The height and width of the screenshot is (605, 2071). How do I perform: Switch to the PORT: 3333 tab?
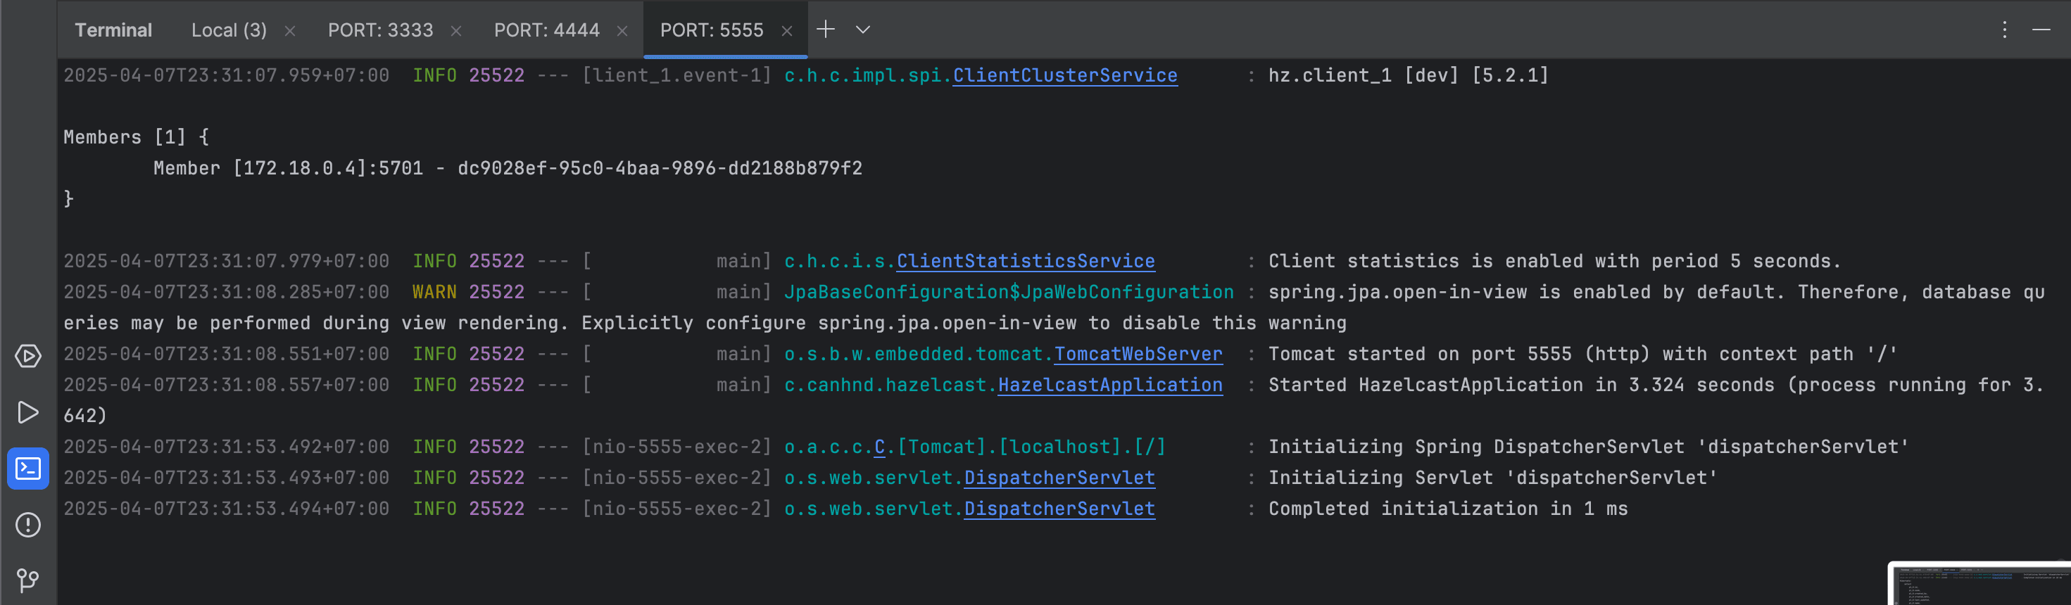380,30
